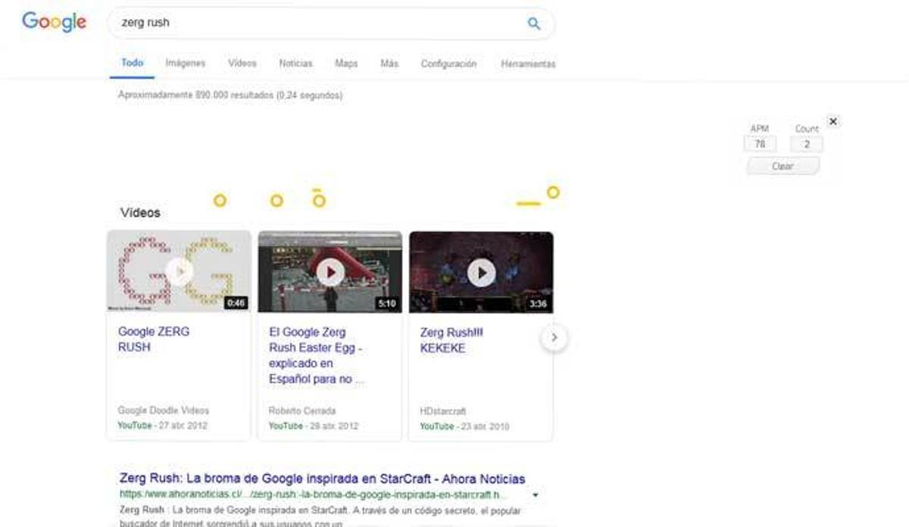Screen dimensions: 909x527
Task: Open the result options arrow beside the Ahora Noticias URL
Action: click(x=534, y=493)
